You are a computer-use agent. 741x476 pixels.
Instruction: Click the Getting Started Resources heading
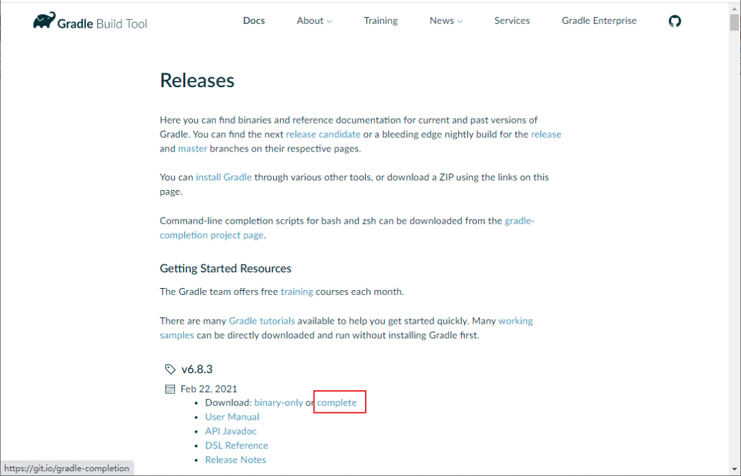(226, 268)
